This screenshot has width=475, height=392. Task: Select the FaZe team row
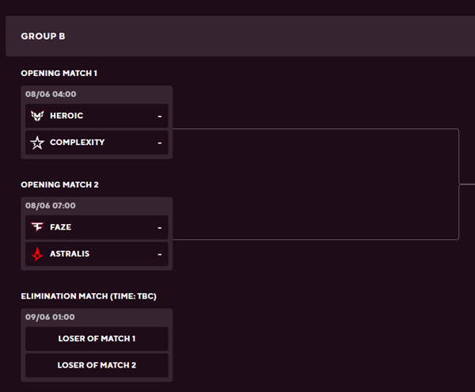(97, 227)
